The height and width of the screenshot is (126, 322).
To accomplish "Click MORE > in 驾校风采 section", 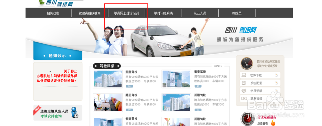I will coord(218,66).
